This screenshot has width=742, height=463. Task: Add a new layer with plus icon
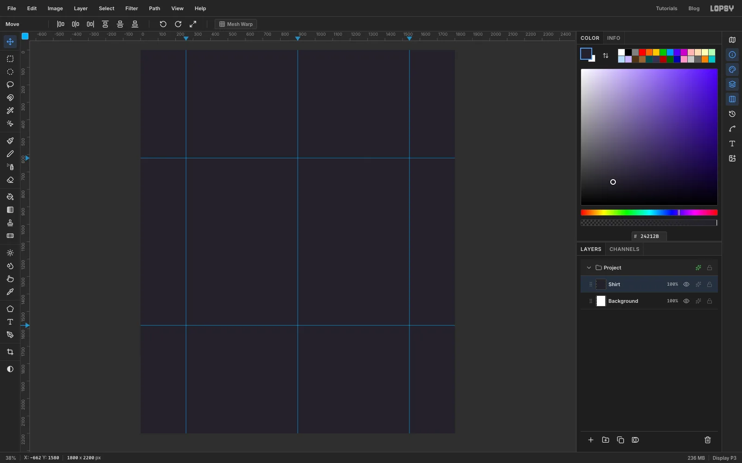[x=591, y=440]
